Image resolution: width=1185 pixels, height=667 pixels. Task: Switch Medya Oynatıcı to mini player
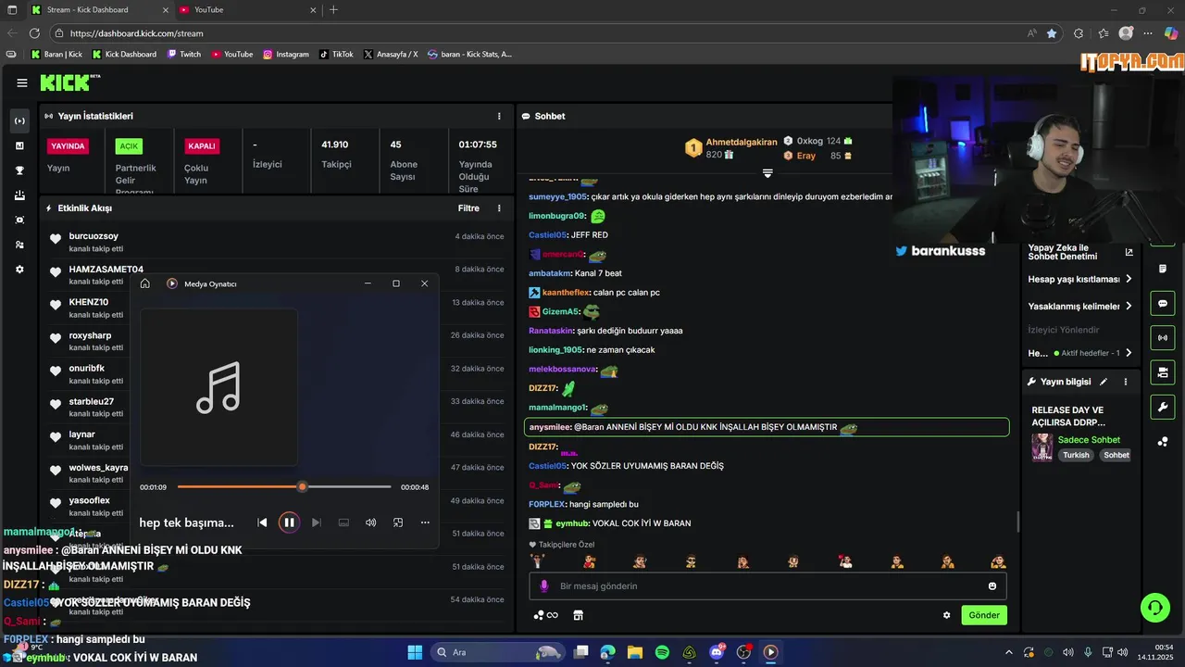(x=398, y=522)
